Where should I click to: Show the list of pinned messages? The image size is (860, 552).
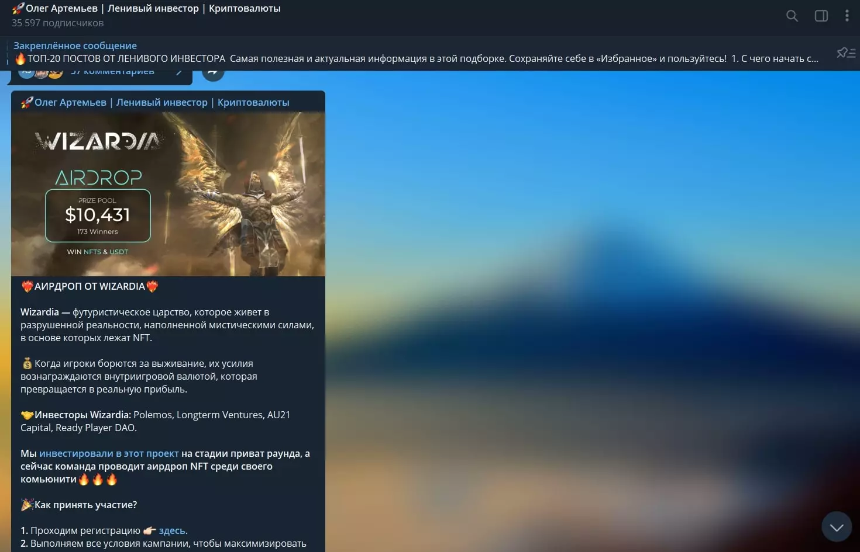pos(846,53)
